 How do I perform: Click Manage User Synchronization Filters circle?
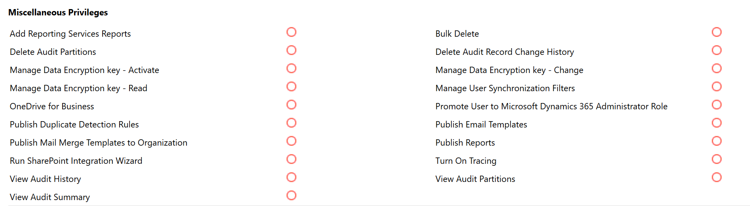pyautogui.click(x=717, y=86)
